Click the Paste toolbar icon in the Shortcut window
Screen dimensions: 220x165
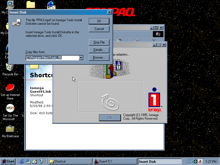(x=119, y=40)
